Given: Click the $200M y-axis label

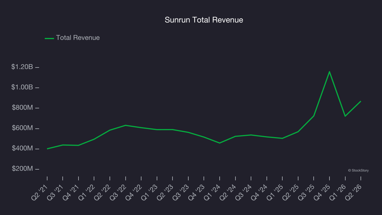Looking at the screenshot, I should (22, 169).
